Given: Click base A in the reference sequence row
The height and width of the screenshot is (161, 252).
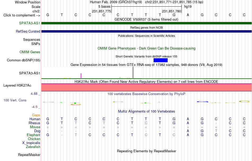Looking at the screenshot, I should (x=188, y=15).
